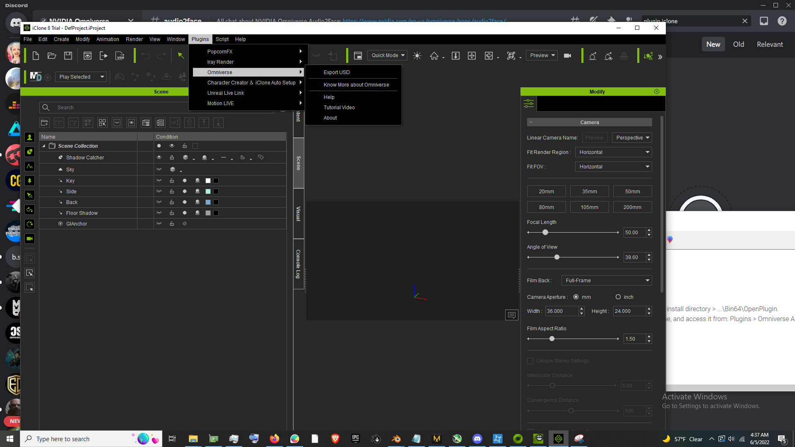The height and width of the screenshot is (447, 795).
Task: Select the mm Camera Aperture radio button
Action: (x=576, y=297)
